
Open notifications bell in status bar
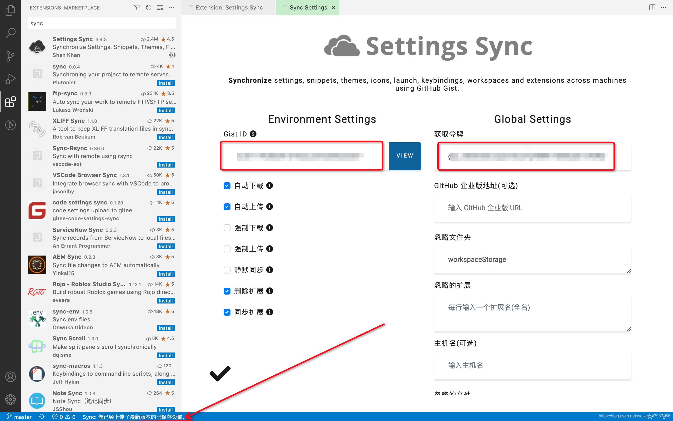(x=664, y=417)
